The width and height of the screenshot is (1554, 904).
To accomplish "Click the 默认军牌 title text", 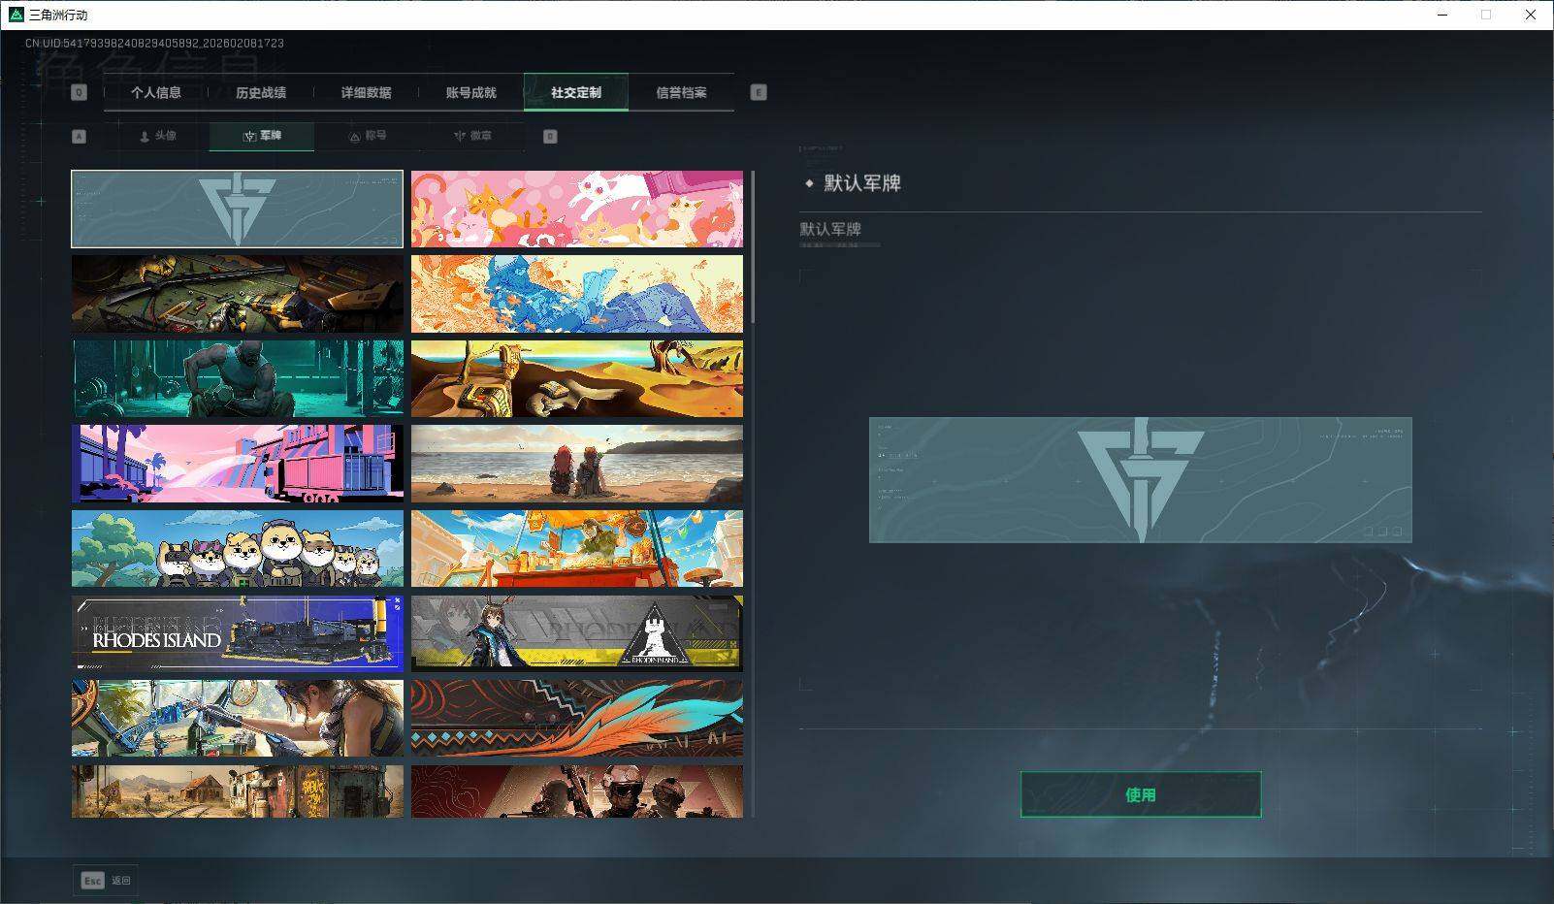I will tap(862, 183).
